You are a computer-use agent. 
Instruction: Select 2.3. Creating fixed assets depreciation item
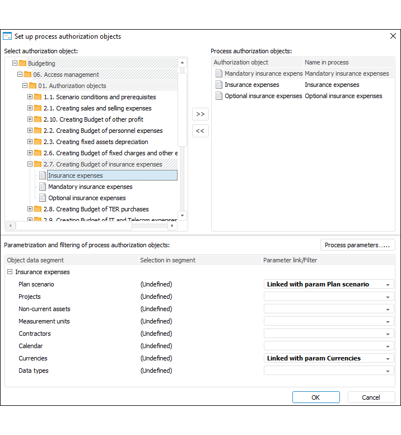(x=102, y=142)
